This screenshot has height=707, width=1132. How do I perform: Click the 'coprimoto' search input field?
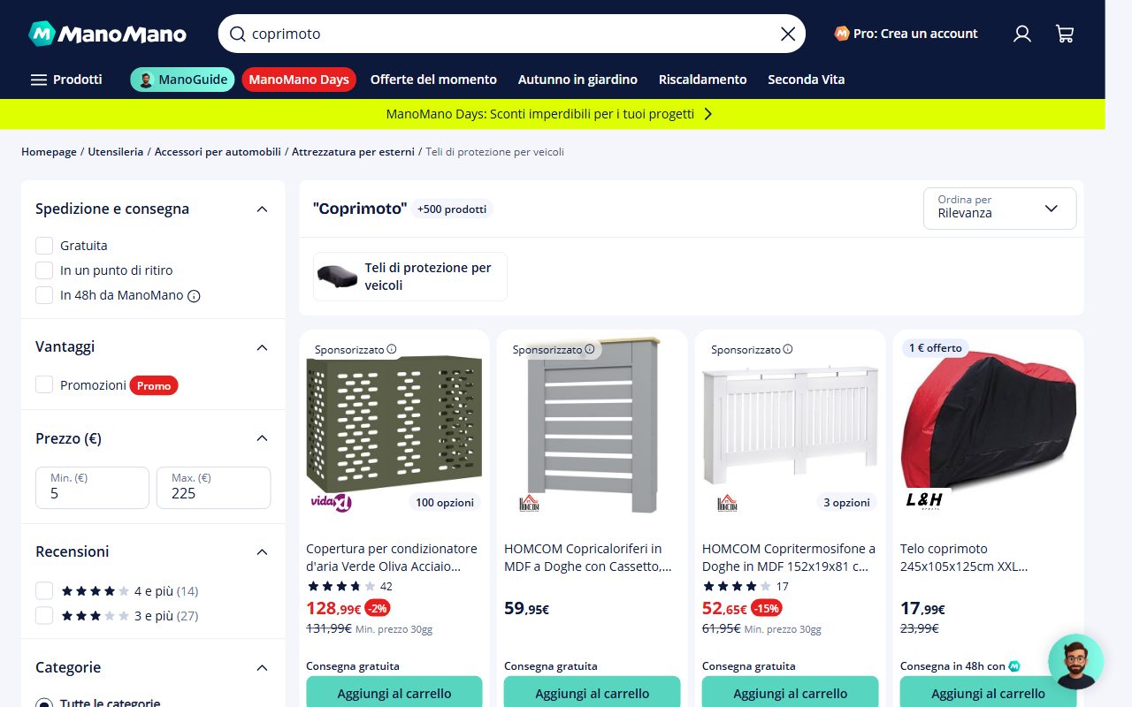pyautogui.click(x=511, y=34)
